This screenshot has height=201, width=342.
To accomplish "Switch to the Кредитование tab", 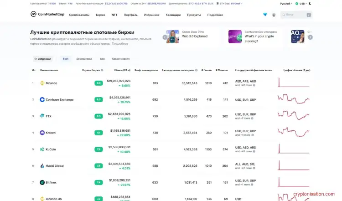I will point(121,59).
